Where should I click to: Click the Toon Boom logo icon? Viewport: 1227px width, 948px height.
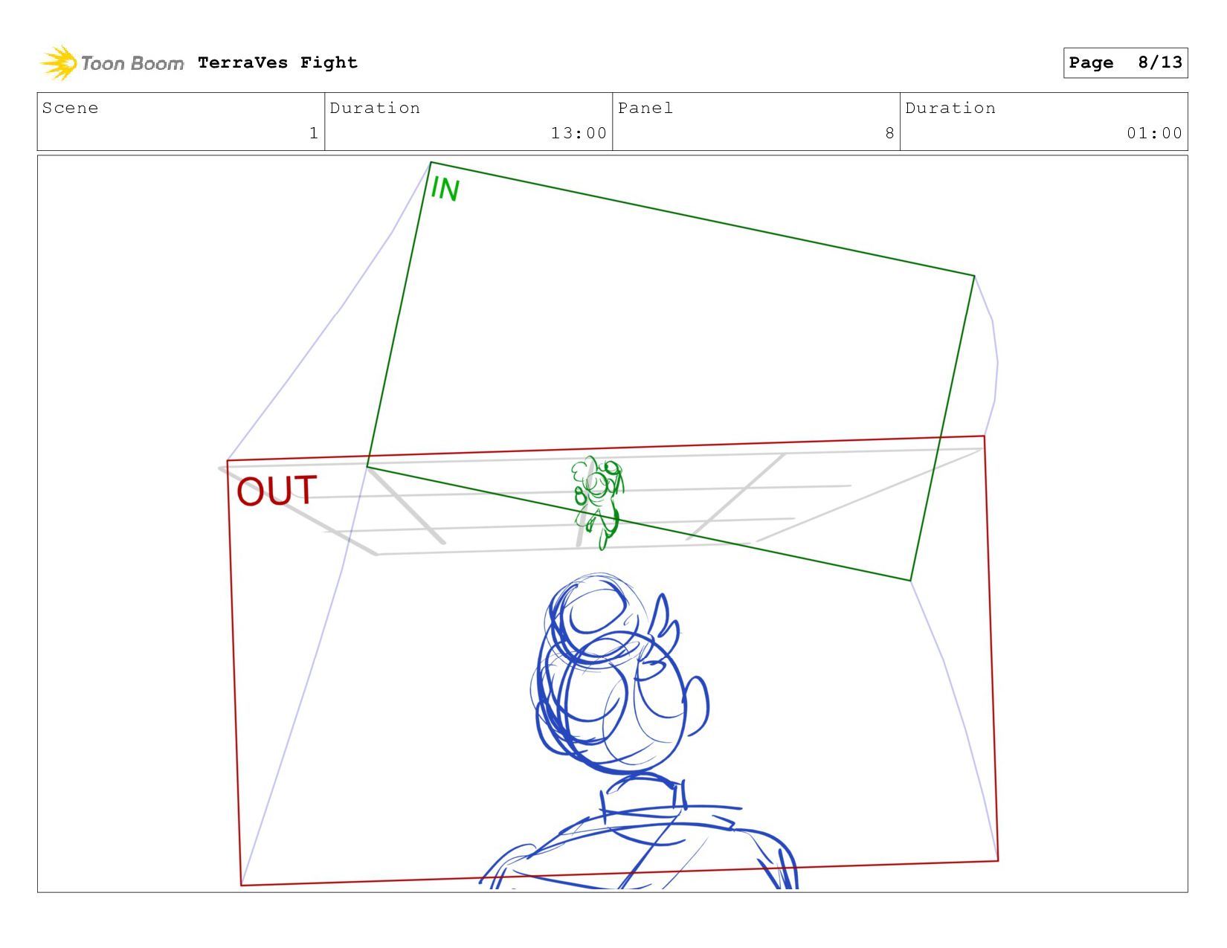tap(59, 62)
